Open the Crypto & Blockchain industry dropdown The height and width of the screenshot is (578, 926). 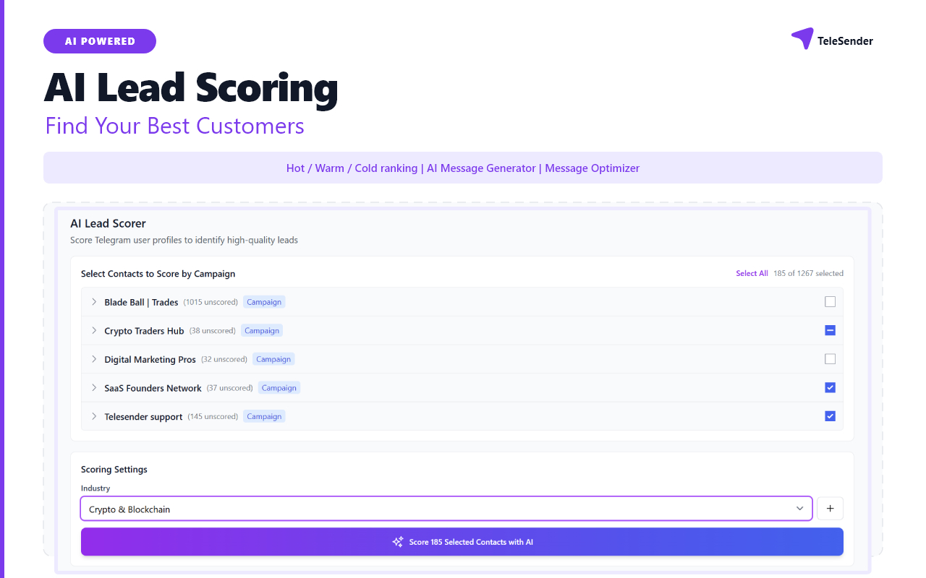click(446, 509)
